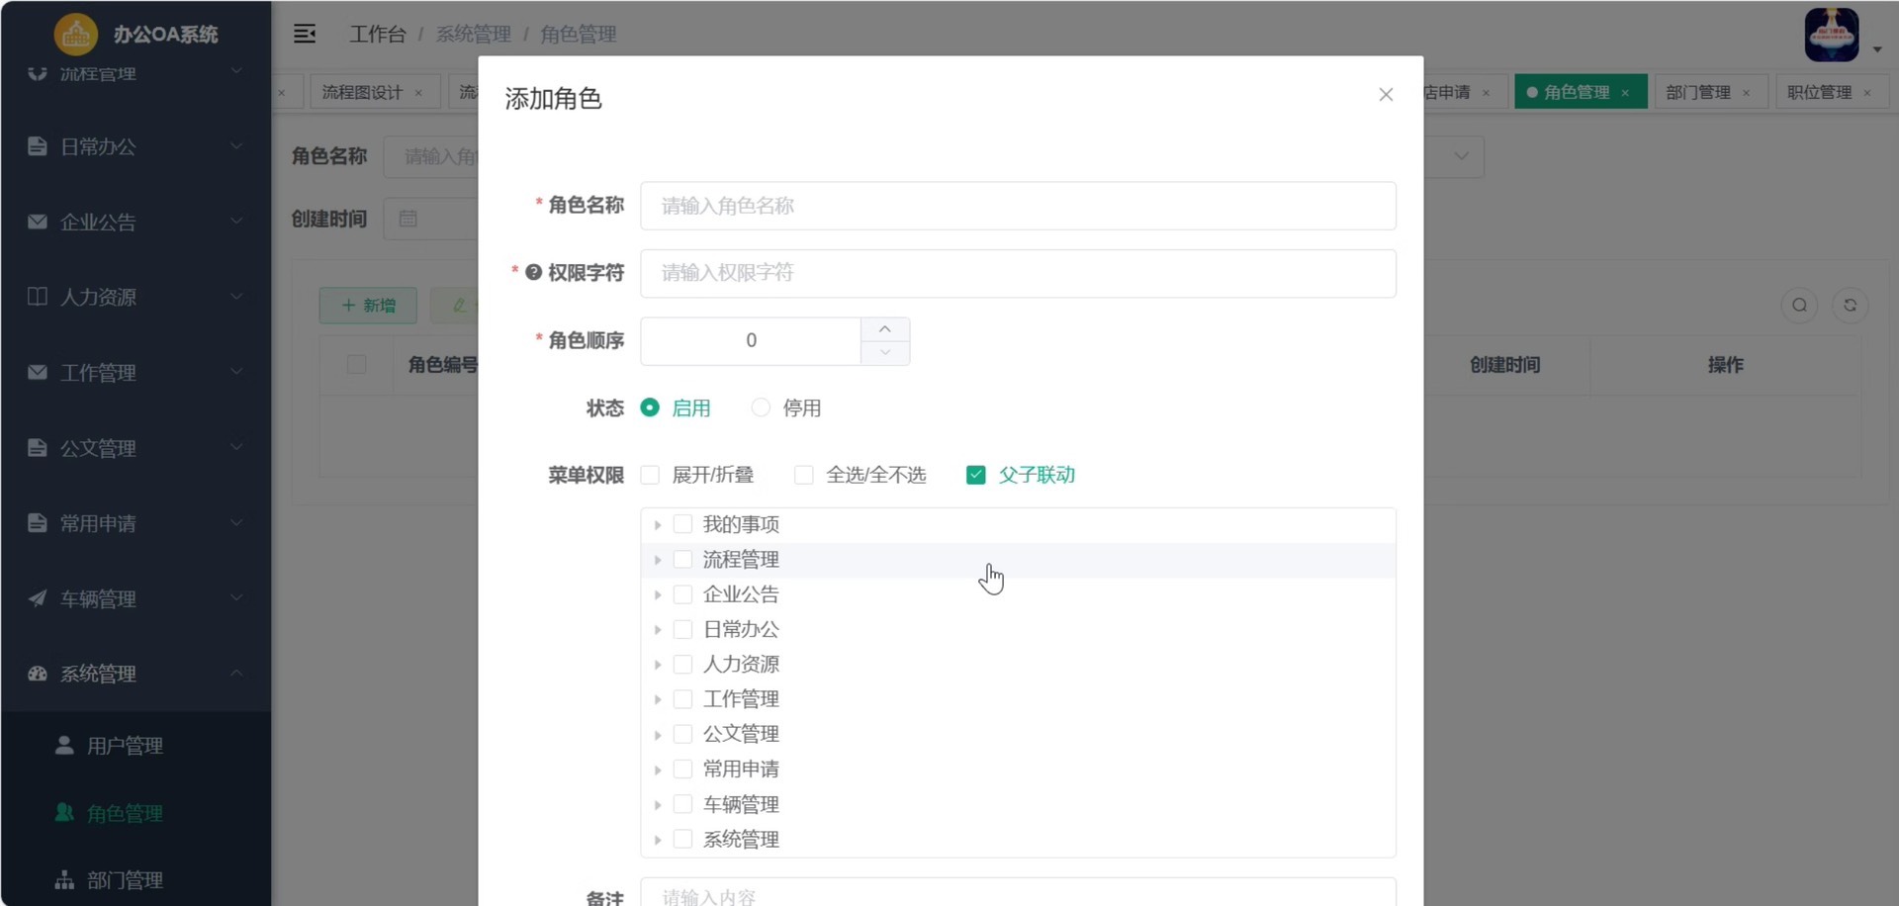Tick the 系统管理 permission checkbox in tree
The image size is (1899, 906).
[682, 840]
